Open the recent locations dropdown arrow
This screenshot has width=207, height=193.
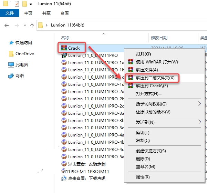(25, 25)
